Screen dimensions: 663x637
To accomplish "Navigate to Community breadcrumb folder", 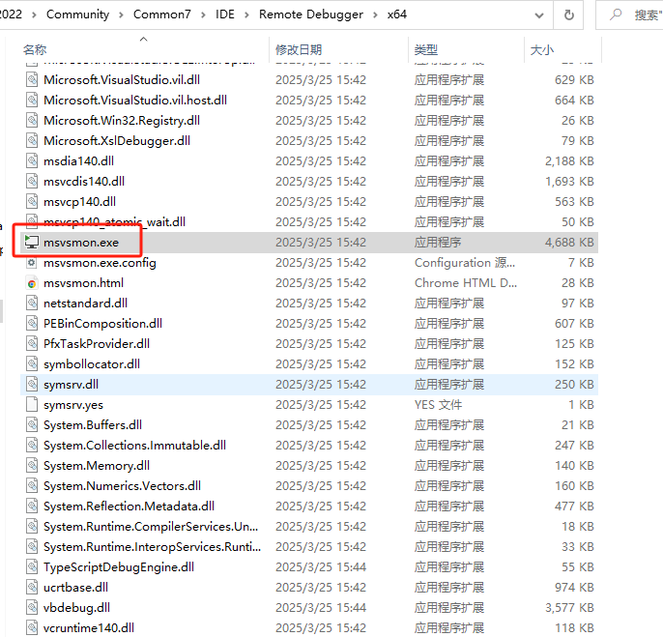I will 77,14.
